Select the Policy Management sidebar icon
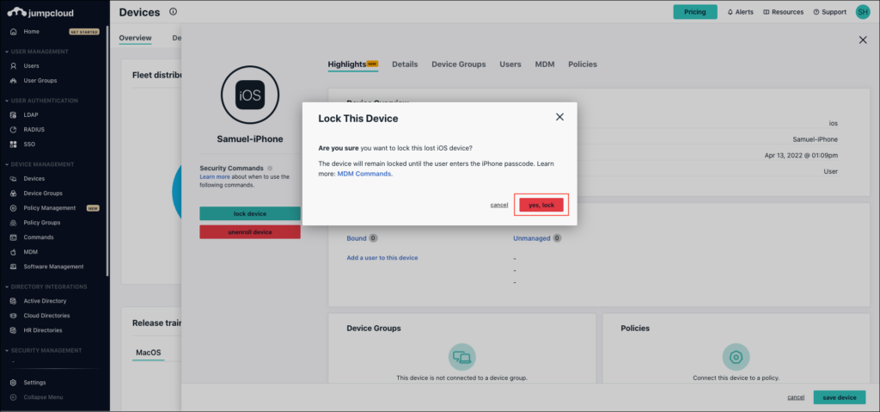Viewport: 880px width, 412px height. click(13, 208)
